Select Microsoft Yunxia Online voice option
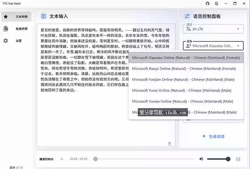This screenshot has height=169, width=250. (x=186, y=102)
